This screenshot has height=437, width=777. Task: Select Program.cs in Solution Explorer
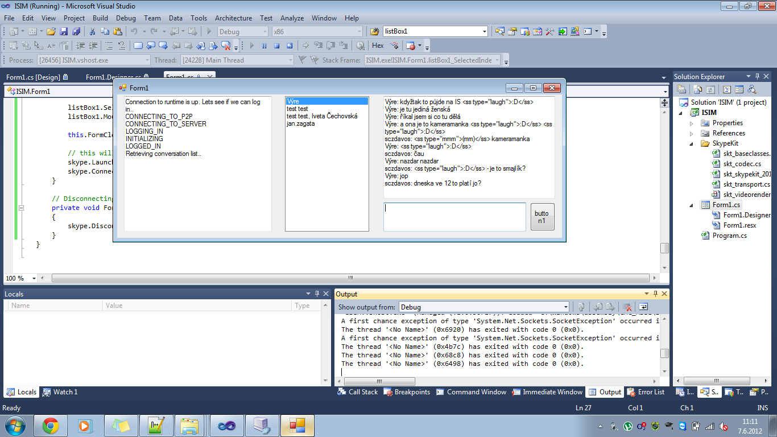[x=729, y=236]
